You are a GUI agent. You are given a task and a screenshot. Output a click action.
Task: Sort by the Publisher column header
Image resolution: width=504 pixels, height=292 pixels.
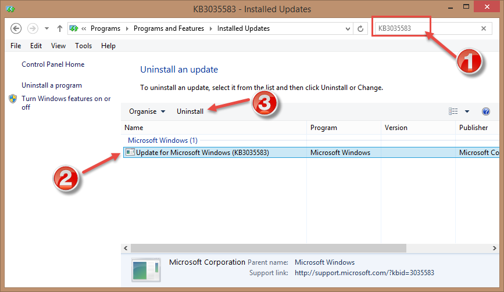point(478,128)
